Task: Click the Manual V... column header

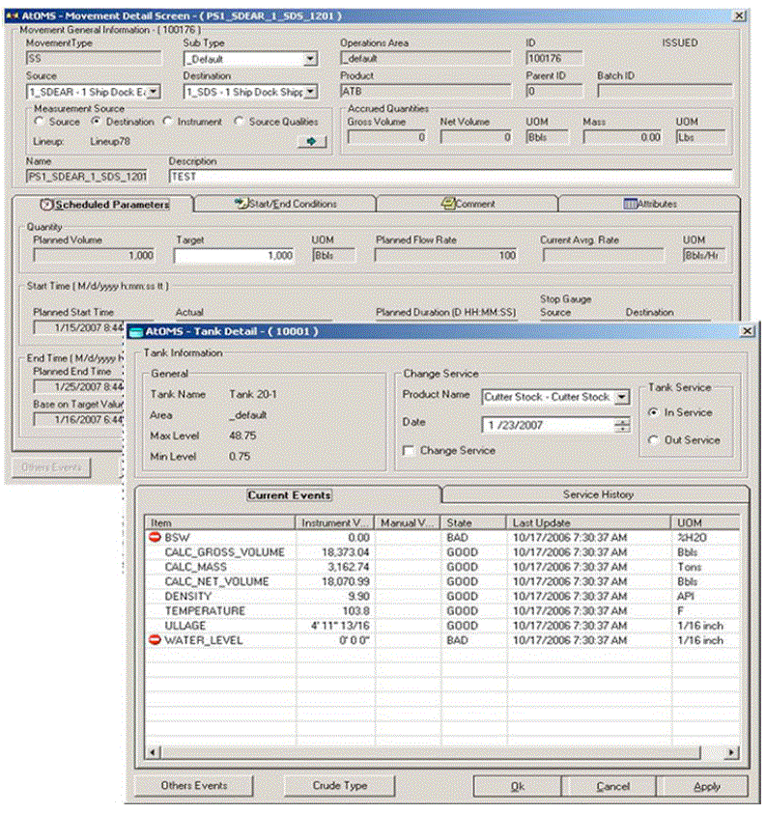Action: [x=407, y=522]
